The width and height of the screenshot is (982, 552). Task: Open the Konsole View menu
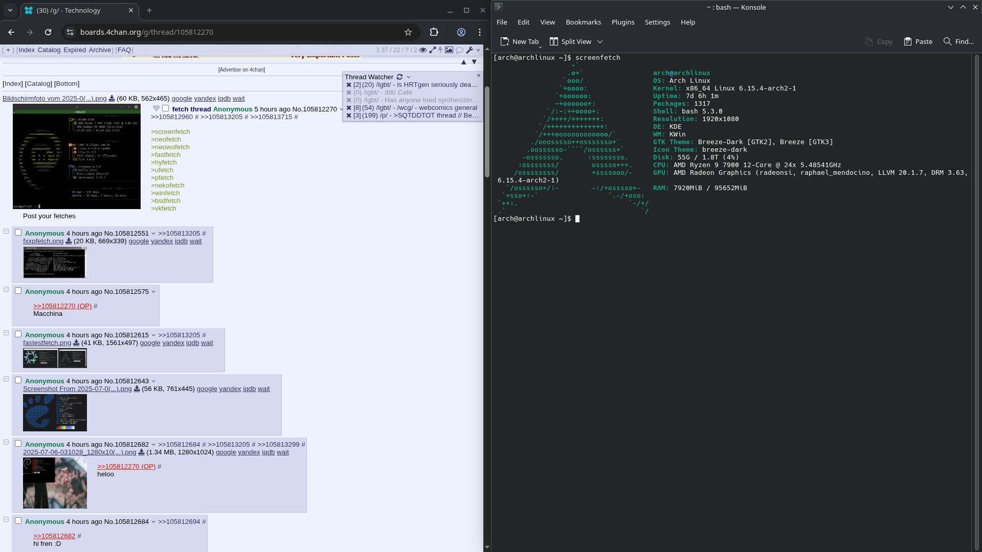point(547,22)
